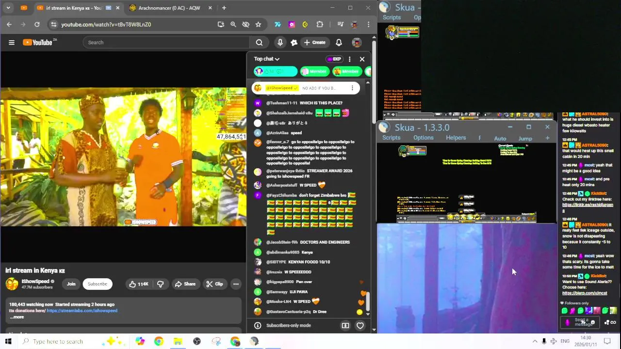Open the Scripts menu in Skua 1.3.3.0

click(x=391, y=138)
